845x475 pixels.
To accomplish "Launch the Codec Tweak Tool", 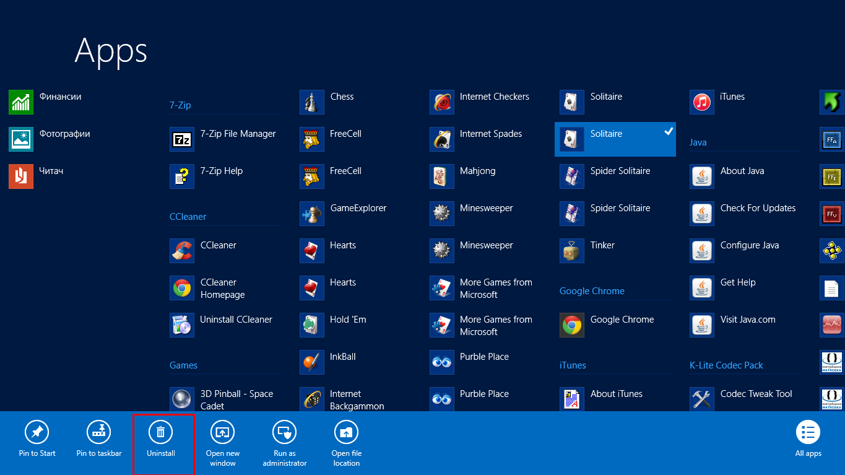I will [740, 399].
